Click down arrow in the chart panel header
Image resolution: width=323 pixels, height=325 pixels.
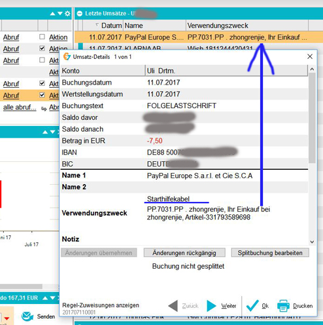tap(52, 132)
